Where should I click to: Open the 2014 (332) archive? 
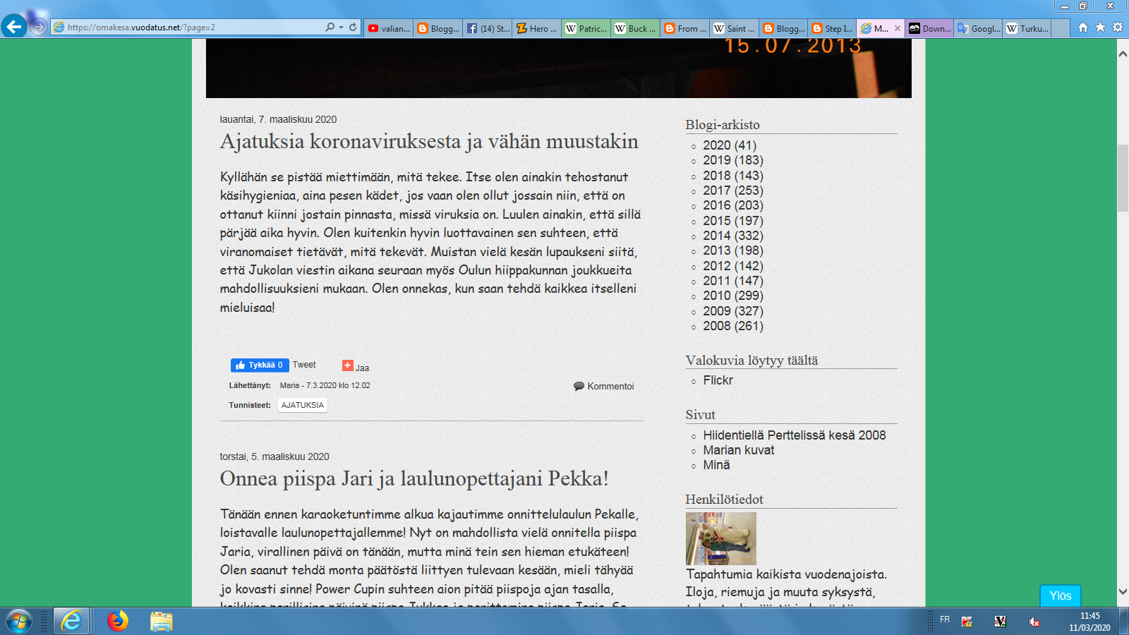click(733, 236)
